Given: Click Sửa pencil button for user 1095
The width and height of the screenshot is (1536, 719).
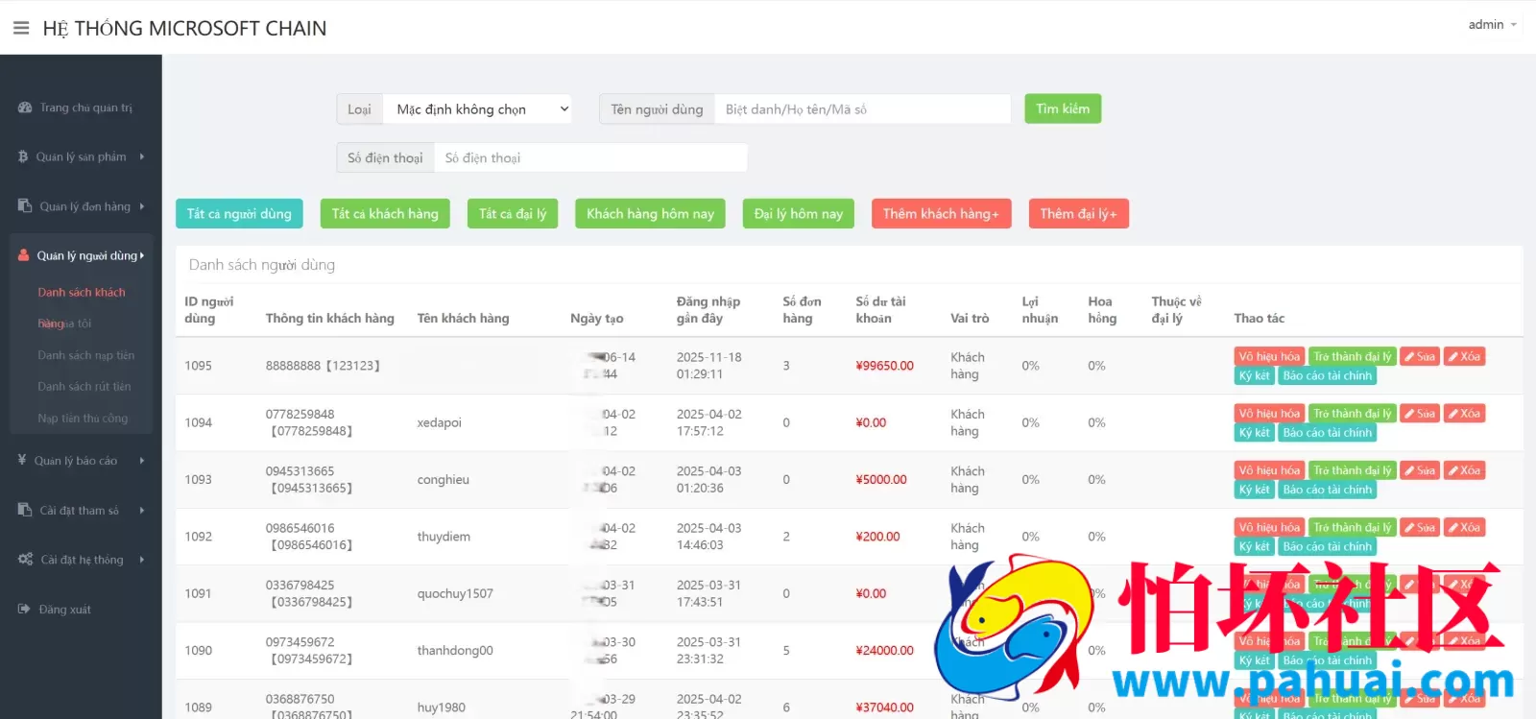Looking at the screenshot, I should pos(1420,356).
